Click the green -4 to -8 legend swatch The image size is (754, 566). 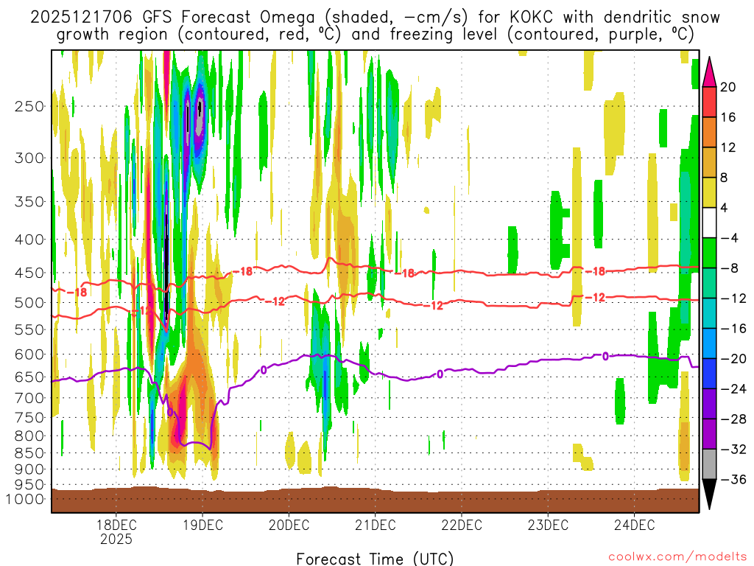709,253
